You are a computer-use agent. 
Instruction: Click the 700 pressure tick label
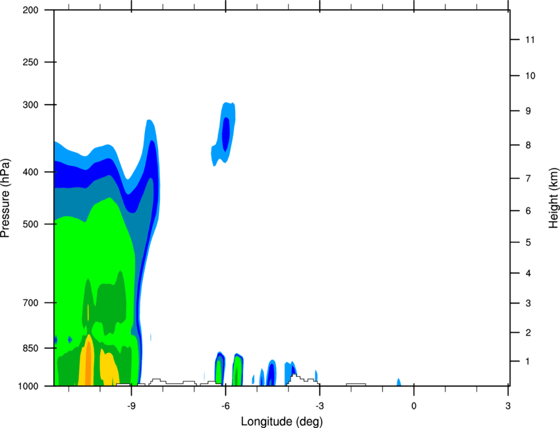30,303
